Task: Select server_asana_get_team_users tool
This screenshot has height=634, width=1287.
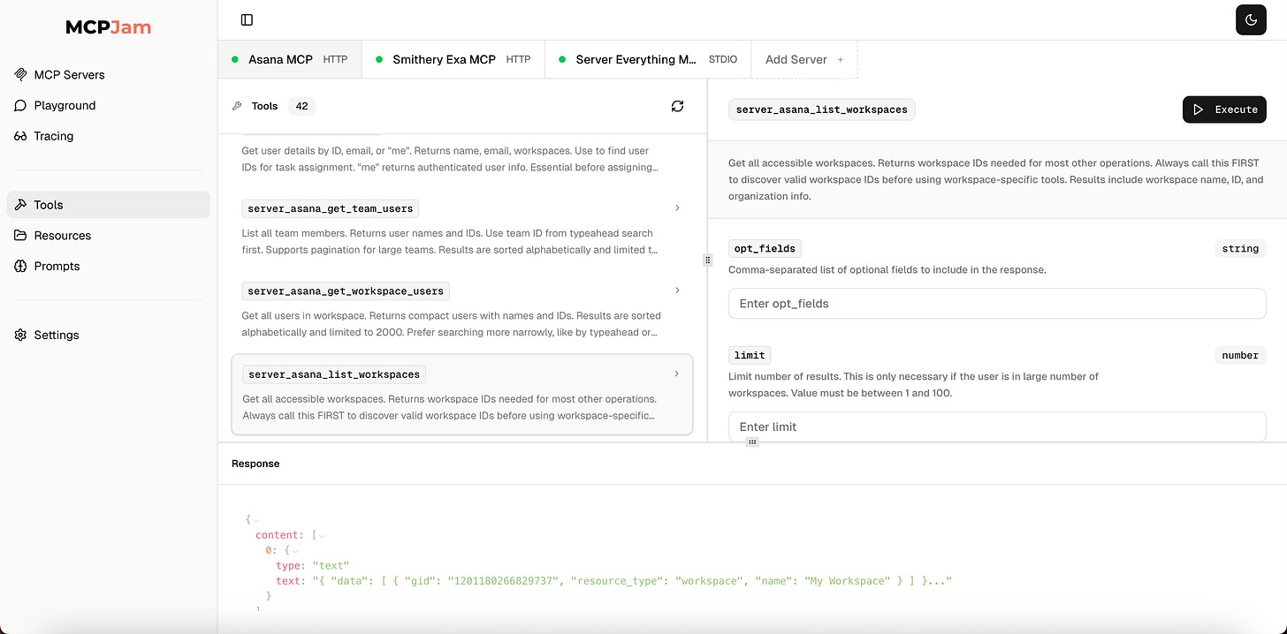Action: click(x=462, y=229)
